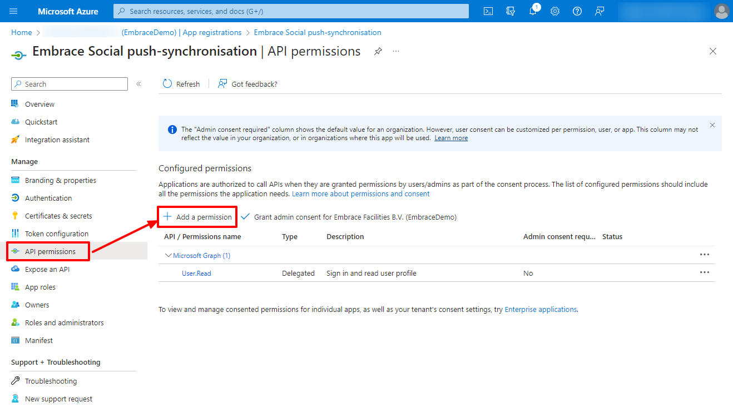Viewport: 733px width, 412px height.
Task: Open the Overview menu item
Action: [x=39, y=104]
